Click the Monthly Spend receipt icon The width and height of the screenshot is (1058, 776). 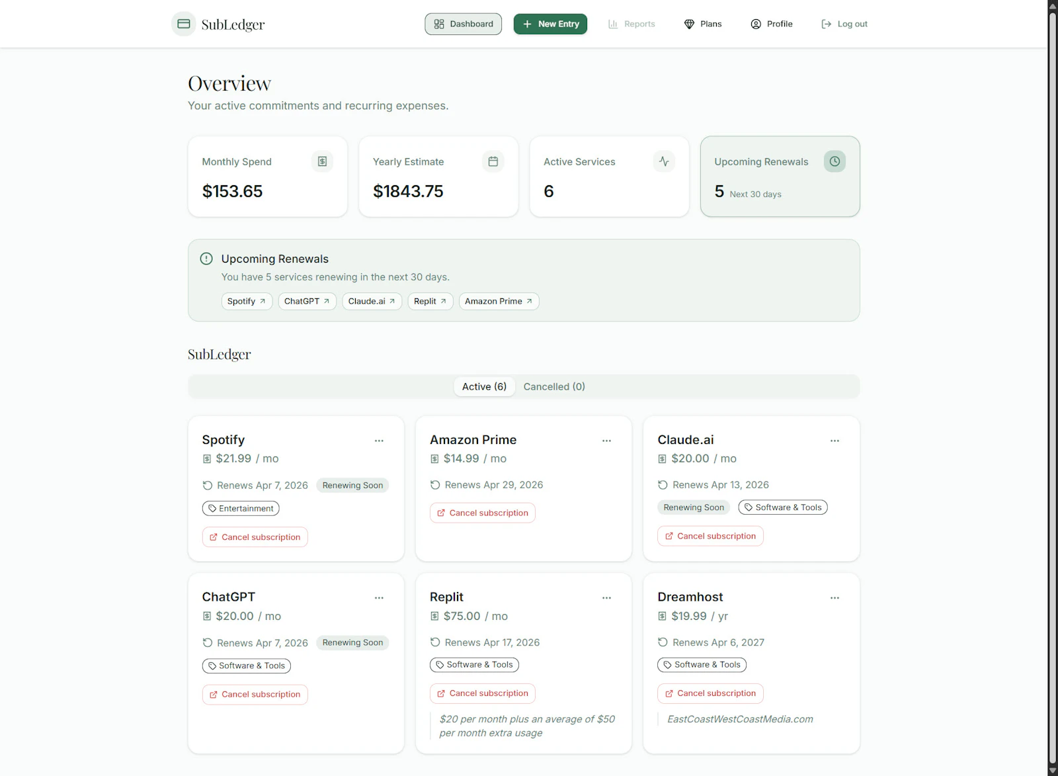[322, 161]
